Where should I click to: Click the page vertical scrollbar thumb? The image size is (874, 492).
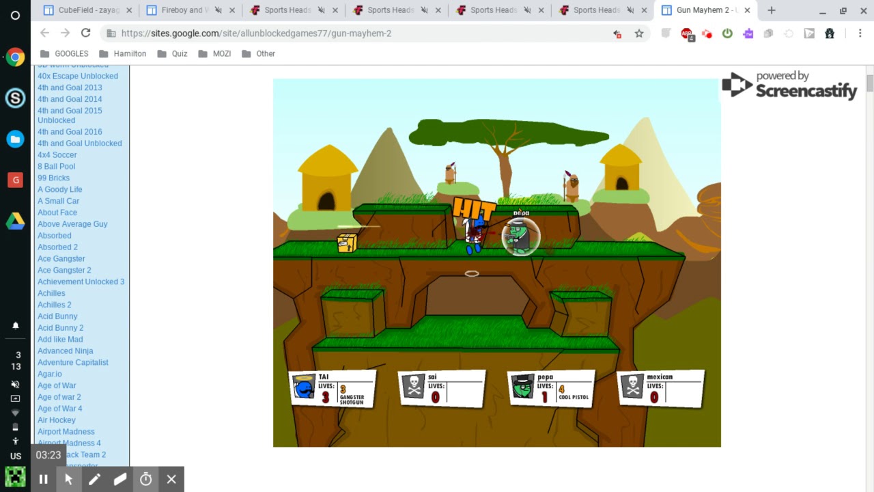tap(870, 83)
